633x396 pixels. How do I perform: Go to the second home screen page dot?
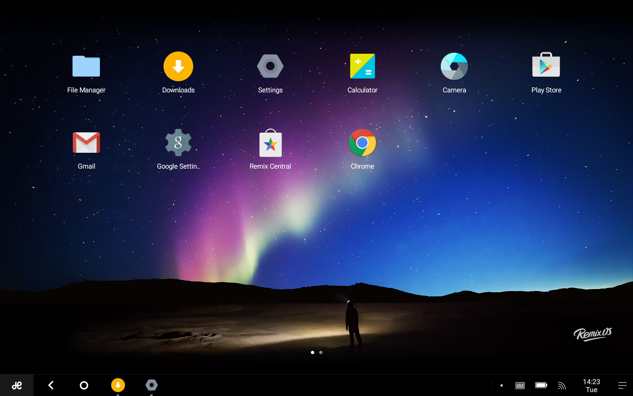click(x=321, y=352)
